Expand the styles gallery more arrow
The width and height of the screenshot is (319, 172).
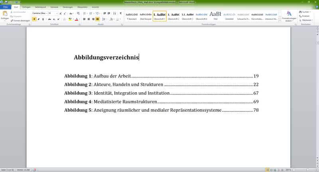[280, 20]
